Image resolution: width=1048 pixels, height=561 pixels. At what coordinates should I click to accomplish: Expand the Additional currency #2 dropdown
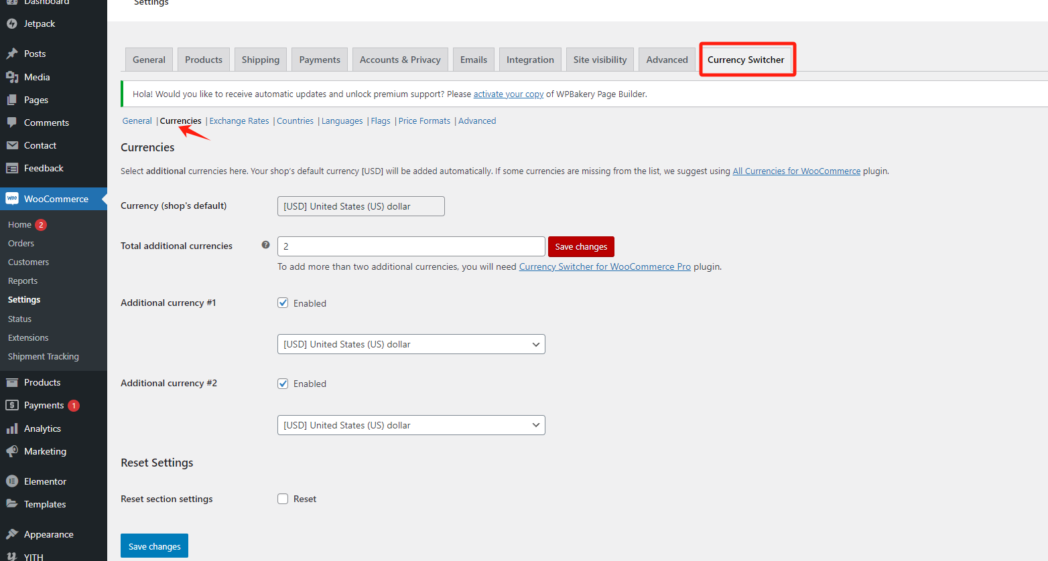pos(411,425)
